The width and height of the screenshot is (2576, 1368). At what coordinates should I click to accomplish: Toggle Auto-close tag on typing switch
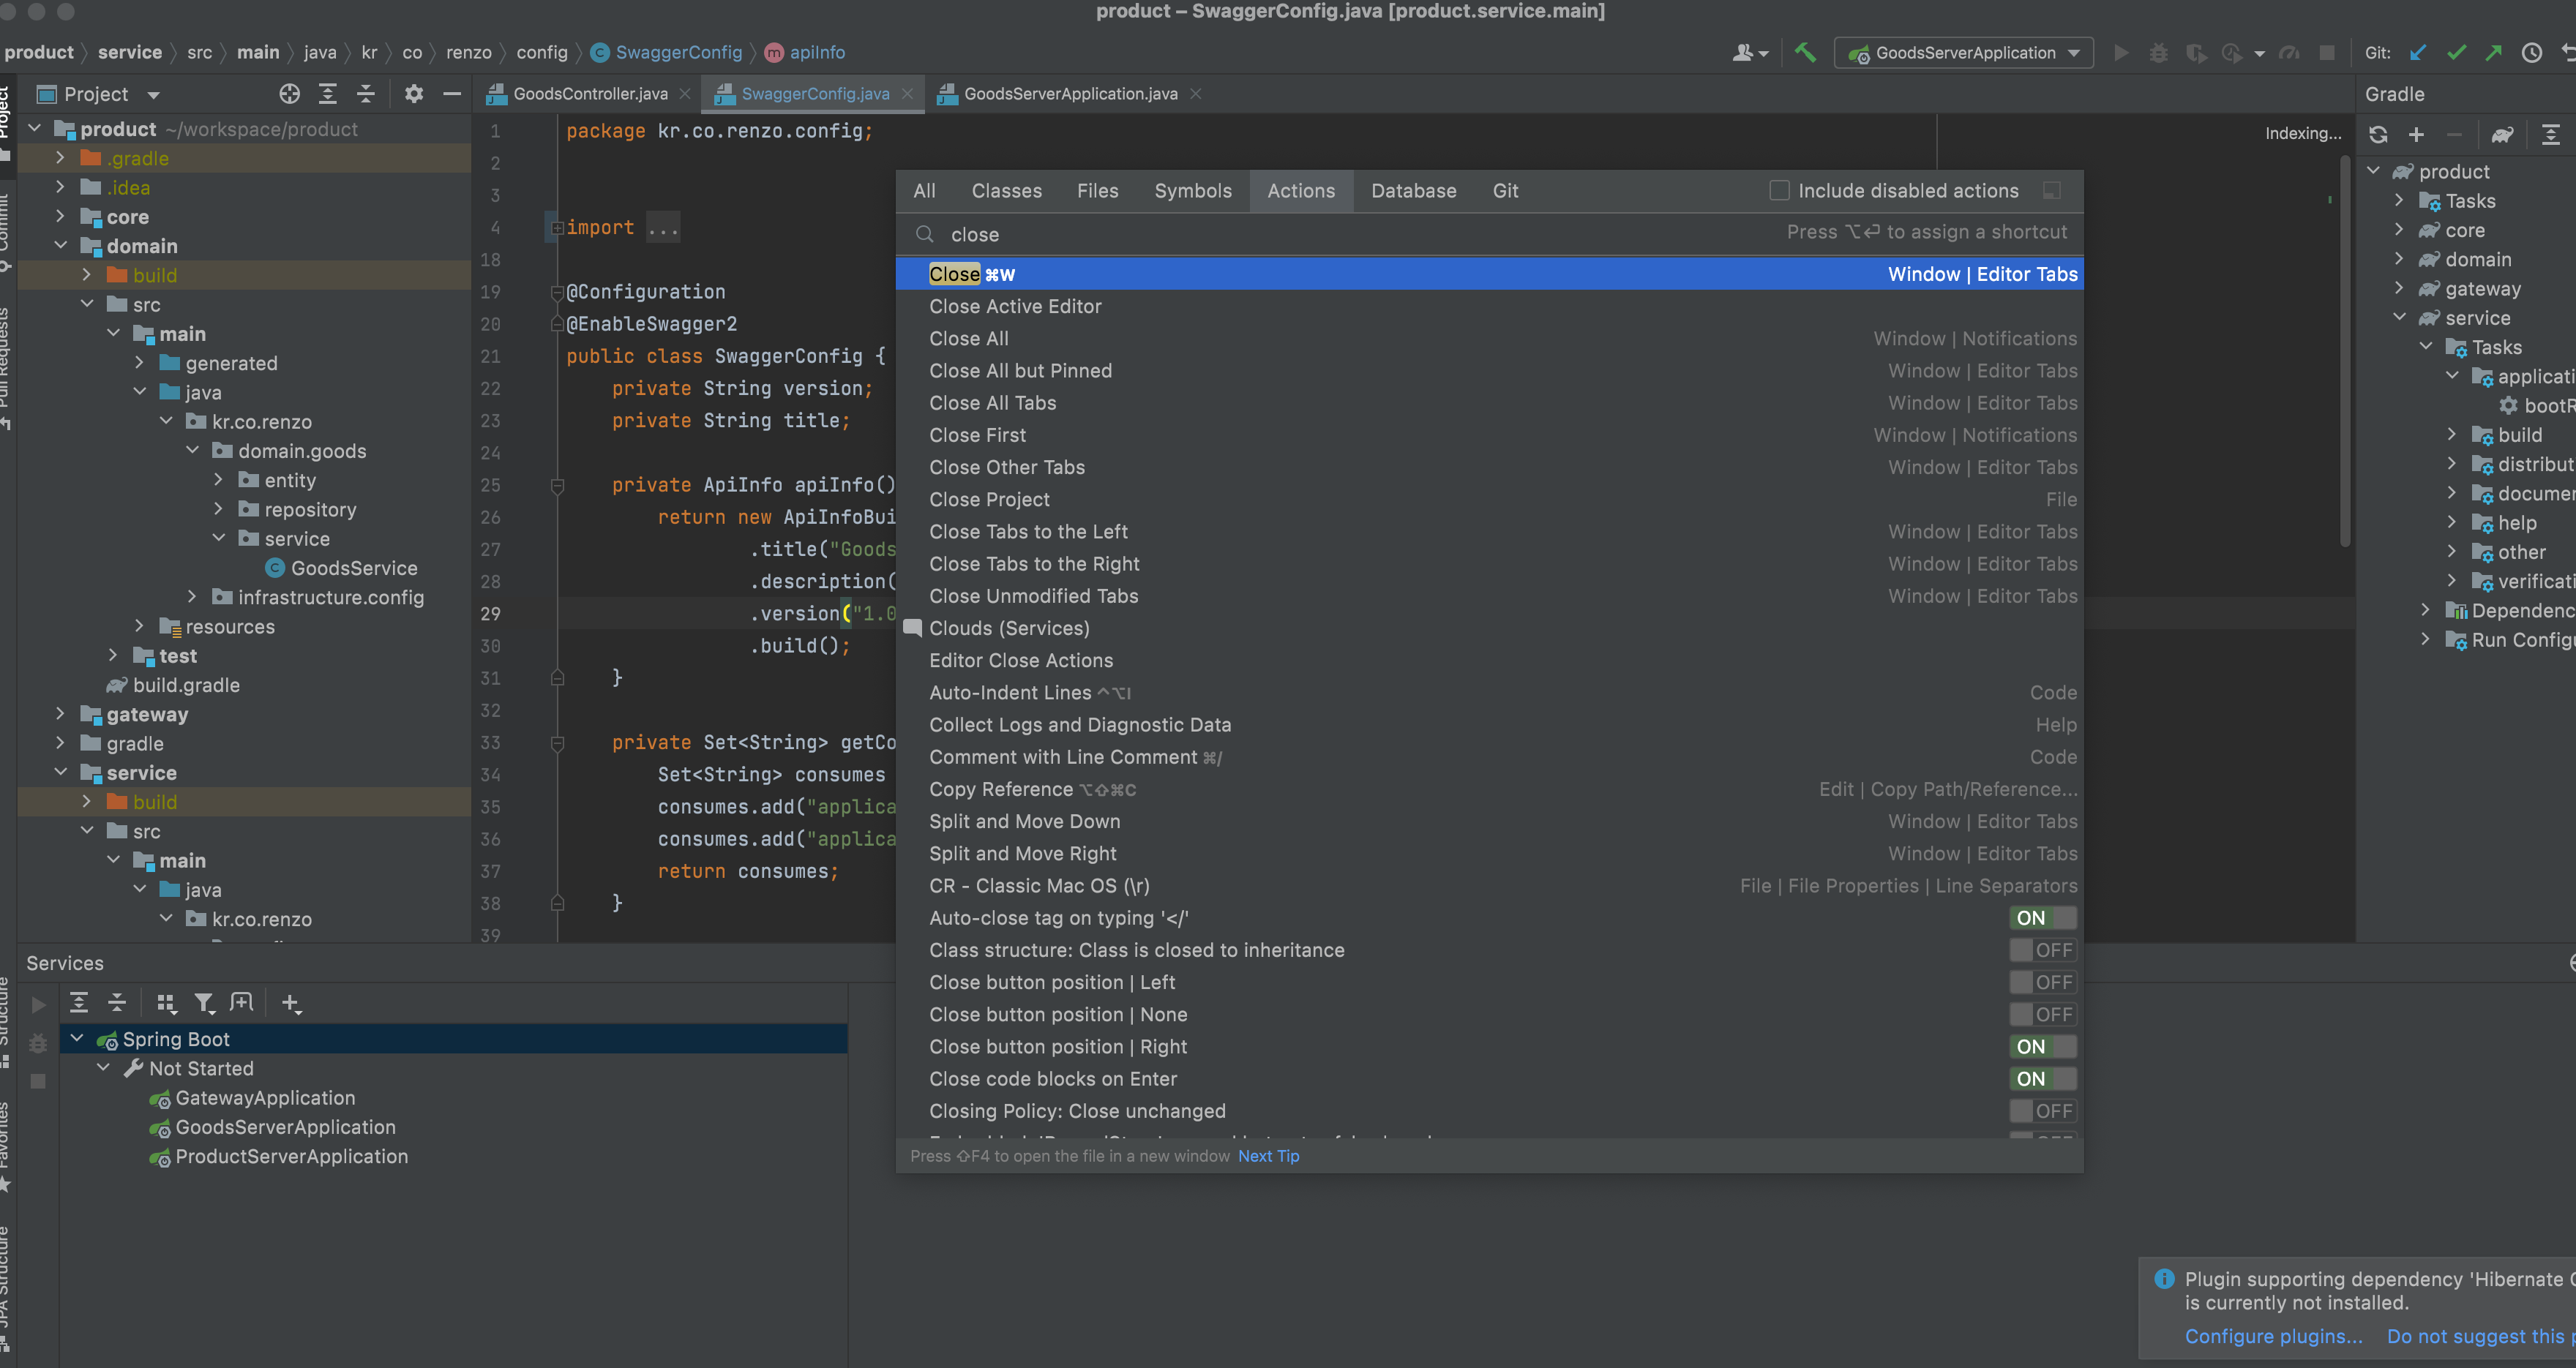(2042, 918)
